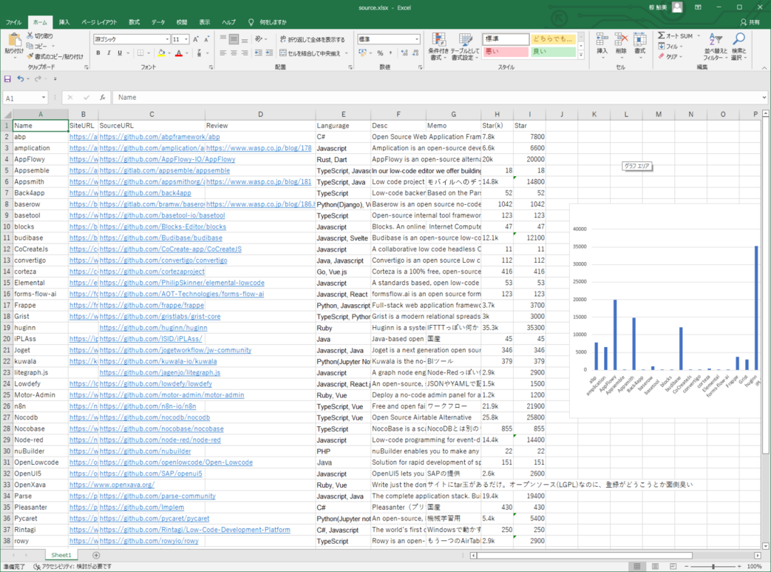Toggle italic formatting with the I button
Screen dimensions: 771x572
tap(109, 53)
